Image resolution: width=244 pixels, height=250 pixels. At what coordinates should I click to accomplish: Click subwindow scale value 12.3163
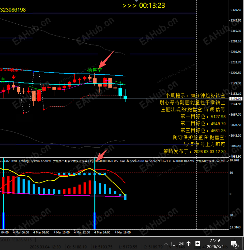click(x=235, y=227)
